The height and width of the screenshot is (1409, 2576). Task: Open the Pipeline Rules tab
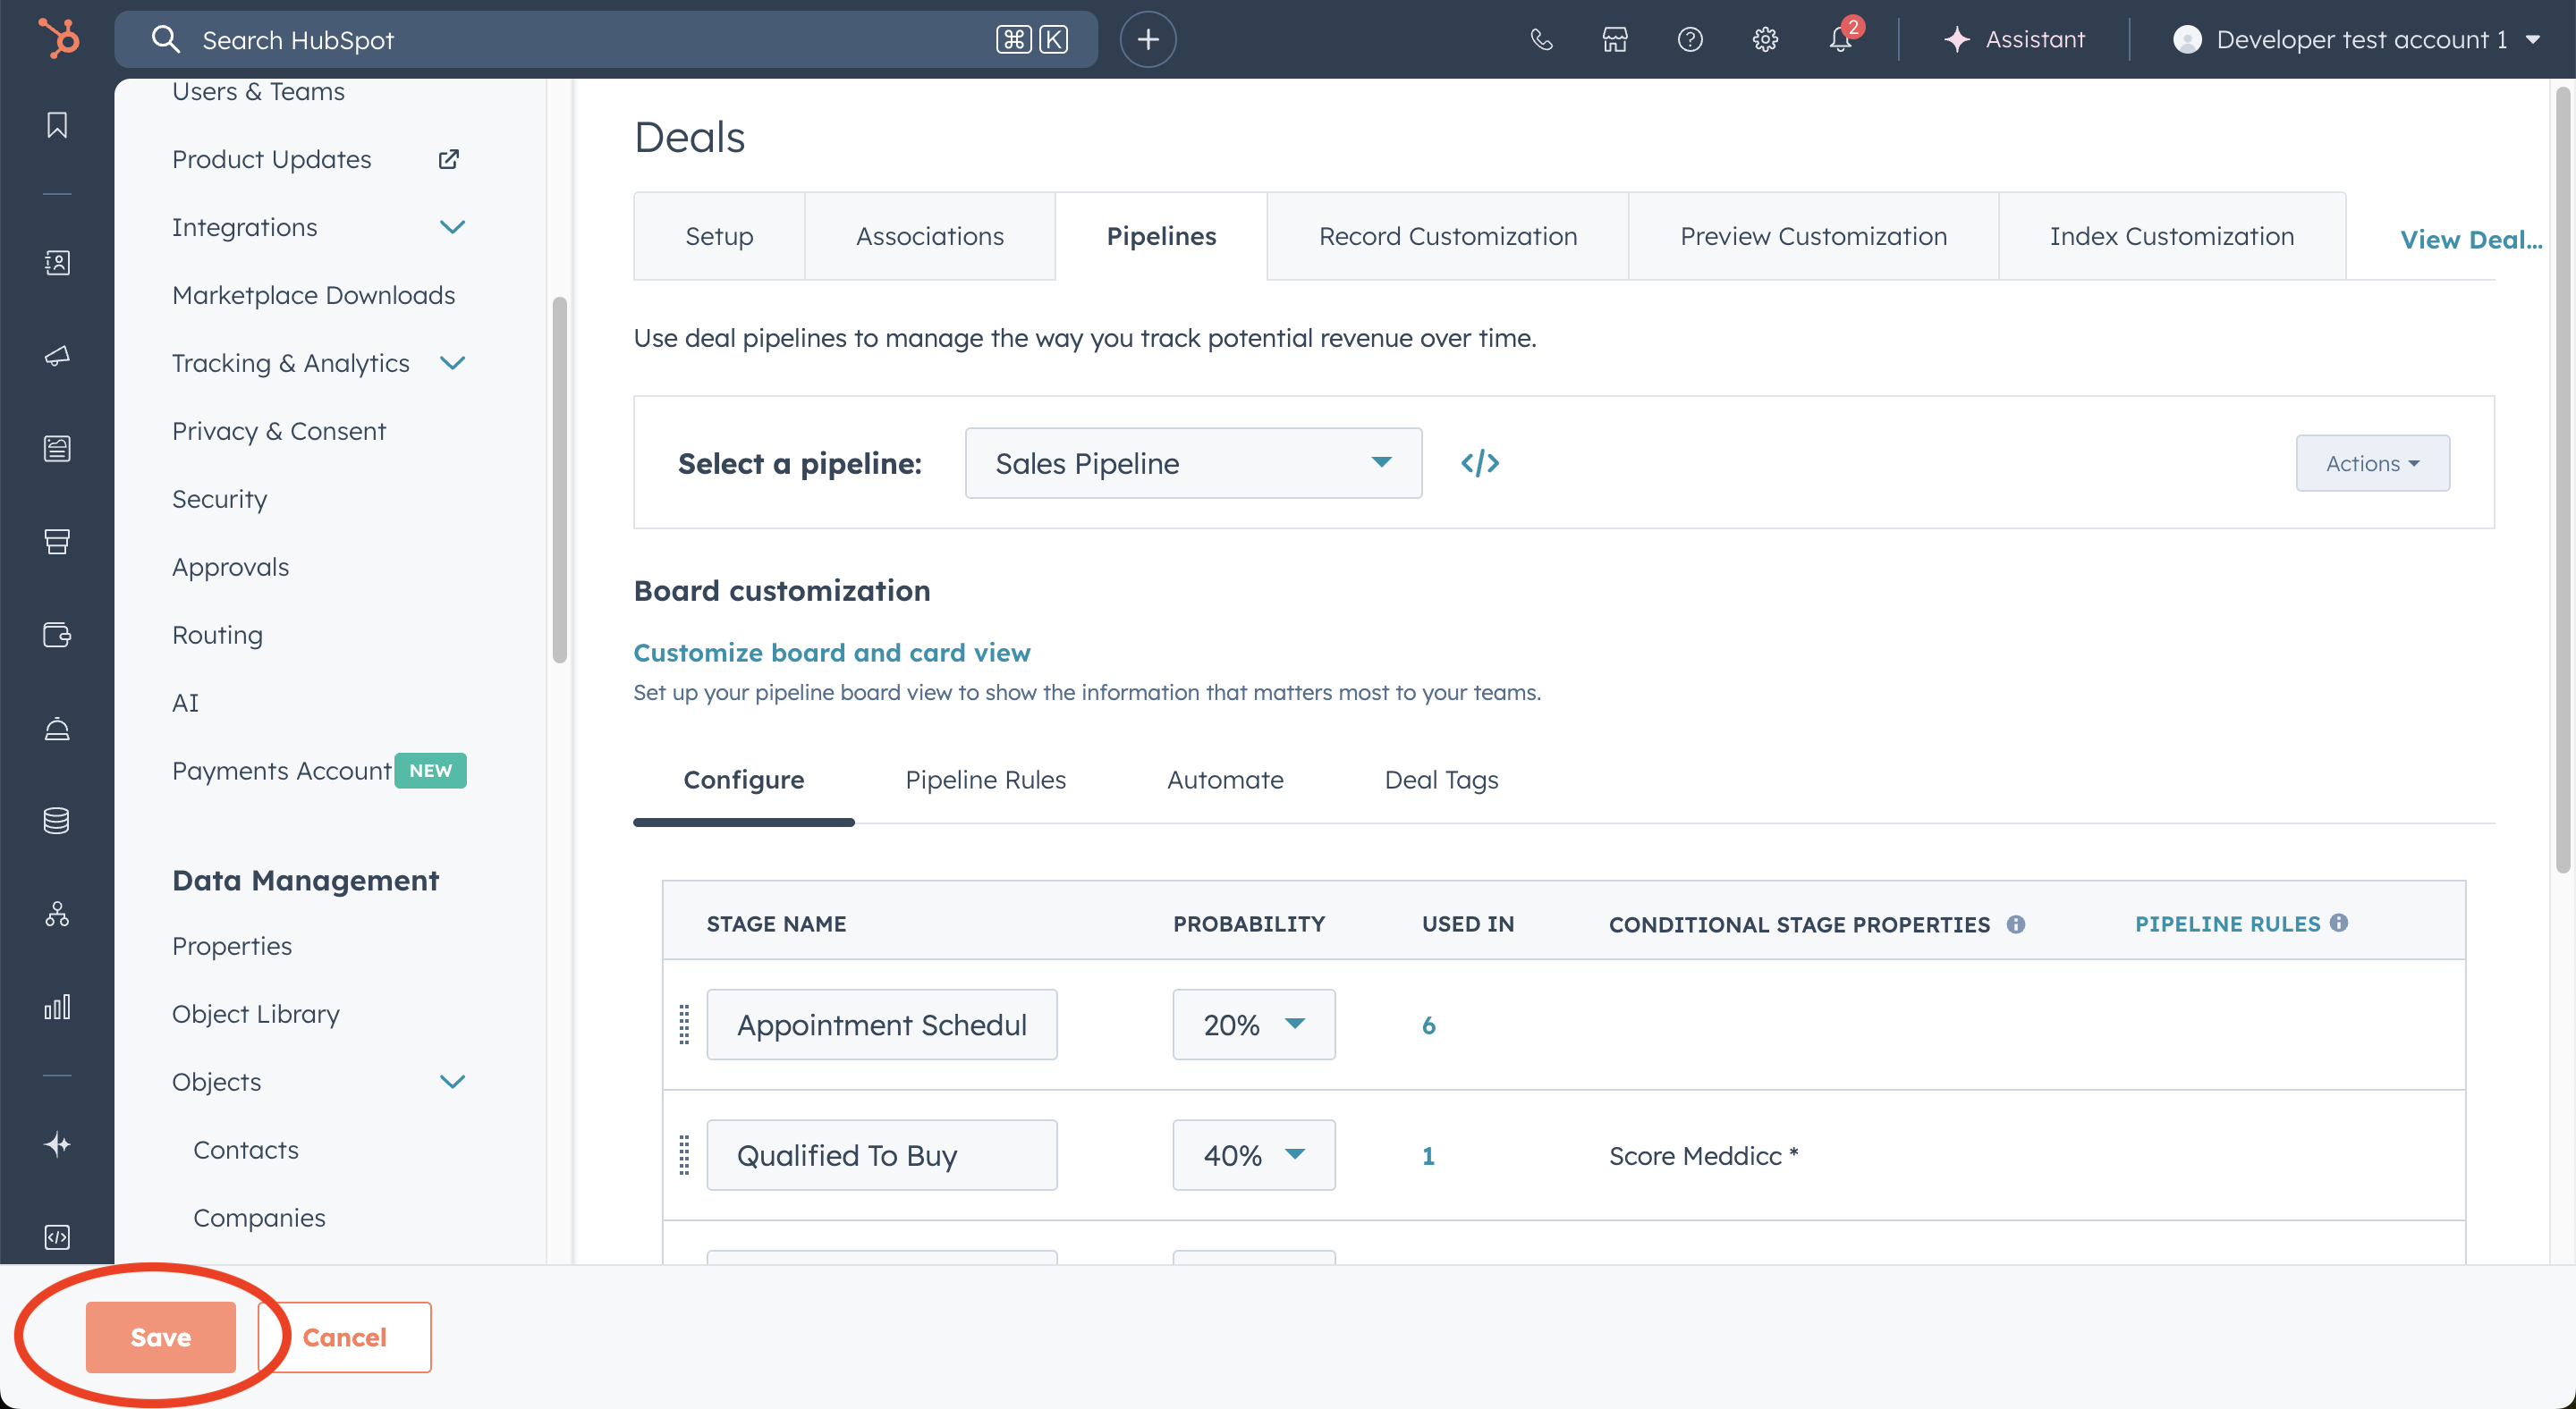click(x=985, y=780)
